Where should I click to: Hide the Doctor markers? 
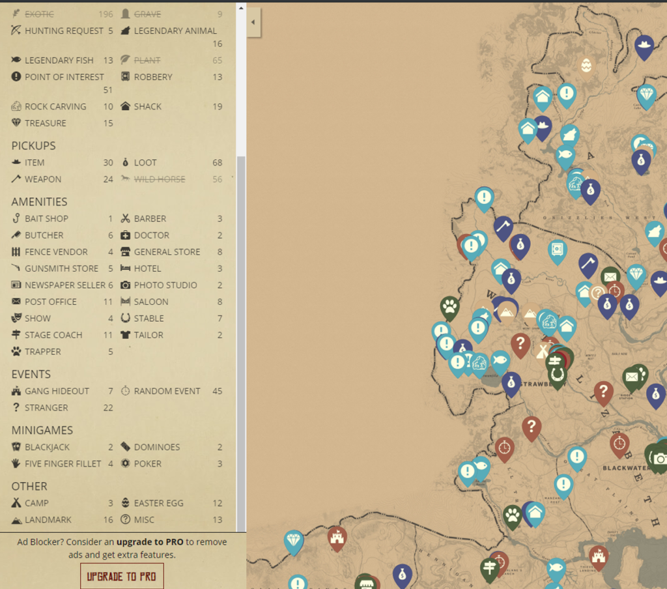click(171, 235)
